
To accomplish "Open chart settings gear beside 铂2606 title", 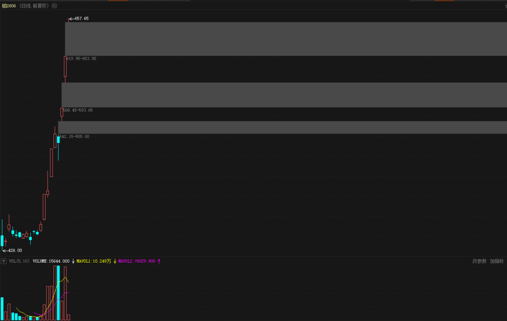I will (x=54, y=6).
